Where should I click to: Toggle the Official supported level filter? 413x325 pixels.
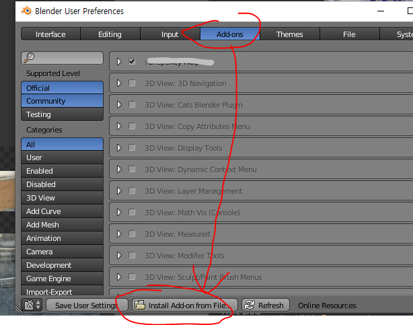(62, 87)
